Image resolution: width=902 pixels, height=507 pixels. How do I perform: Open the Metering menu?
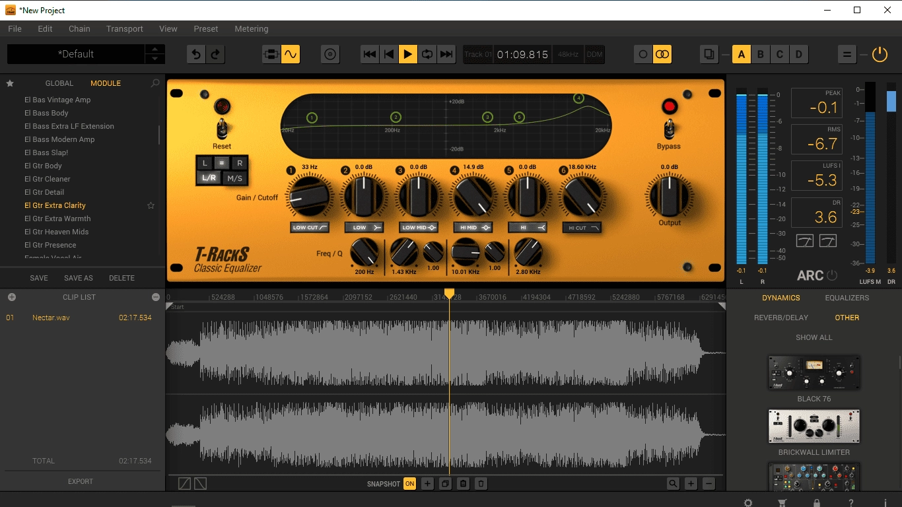coord(252,29)
